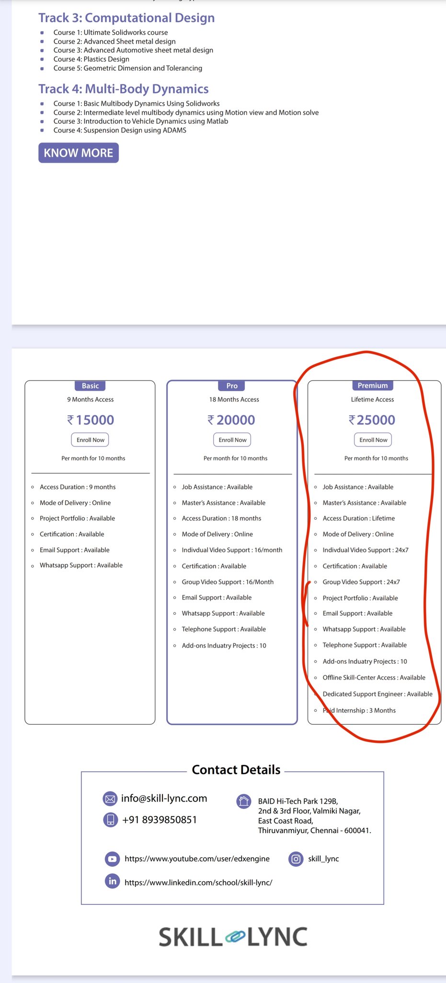The height and width of the screenshot is (983, 446).
Task: Click the phone icon beside +91 number
Action: 110,820
